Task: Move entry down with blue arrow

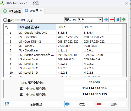Action: pyautogui.click(x=118, y=20)
